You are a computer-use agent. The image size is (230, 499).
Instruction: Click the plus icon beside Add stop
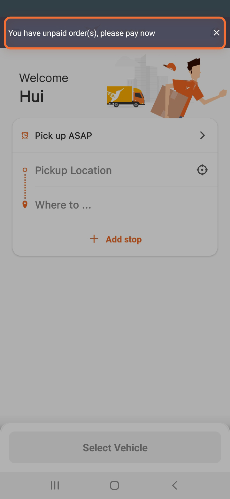click(94, 239)
